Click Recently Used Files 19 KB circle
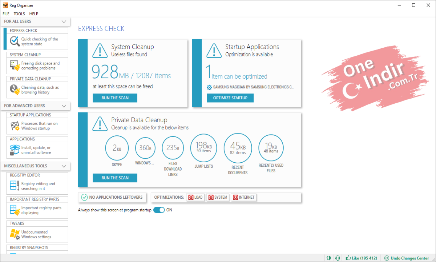This screenshot has height=262, width=436. 271,148
